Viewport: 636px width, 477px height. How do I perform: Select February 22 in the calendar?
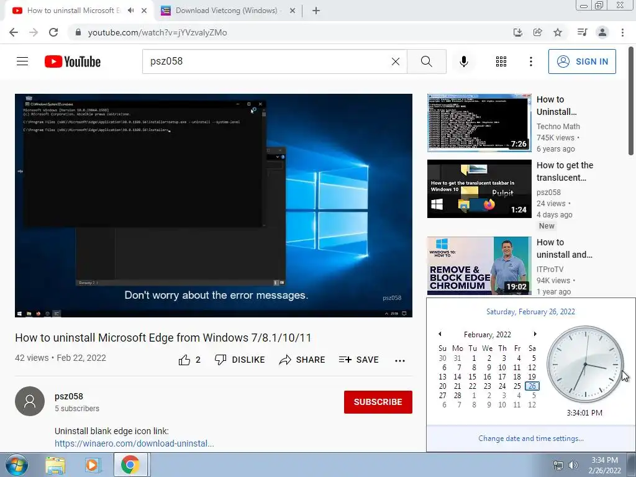[x=473, y=386]
